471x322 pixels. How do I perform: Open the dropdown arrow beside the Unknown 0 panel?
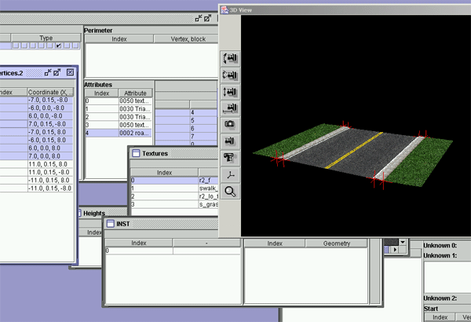[x=403, y=243]
